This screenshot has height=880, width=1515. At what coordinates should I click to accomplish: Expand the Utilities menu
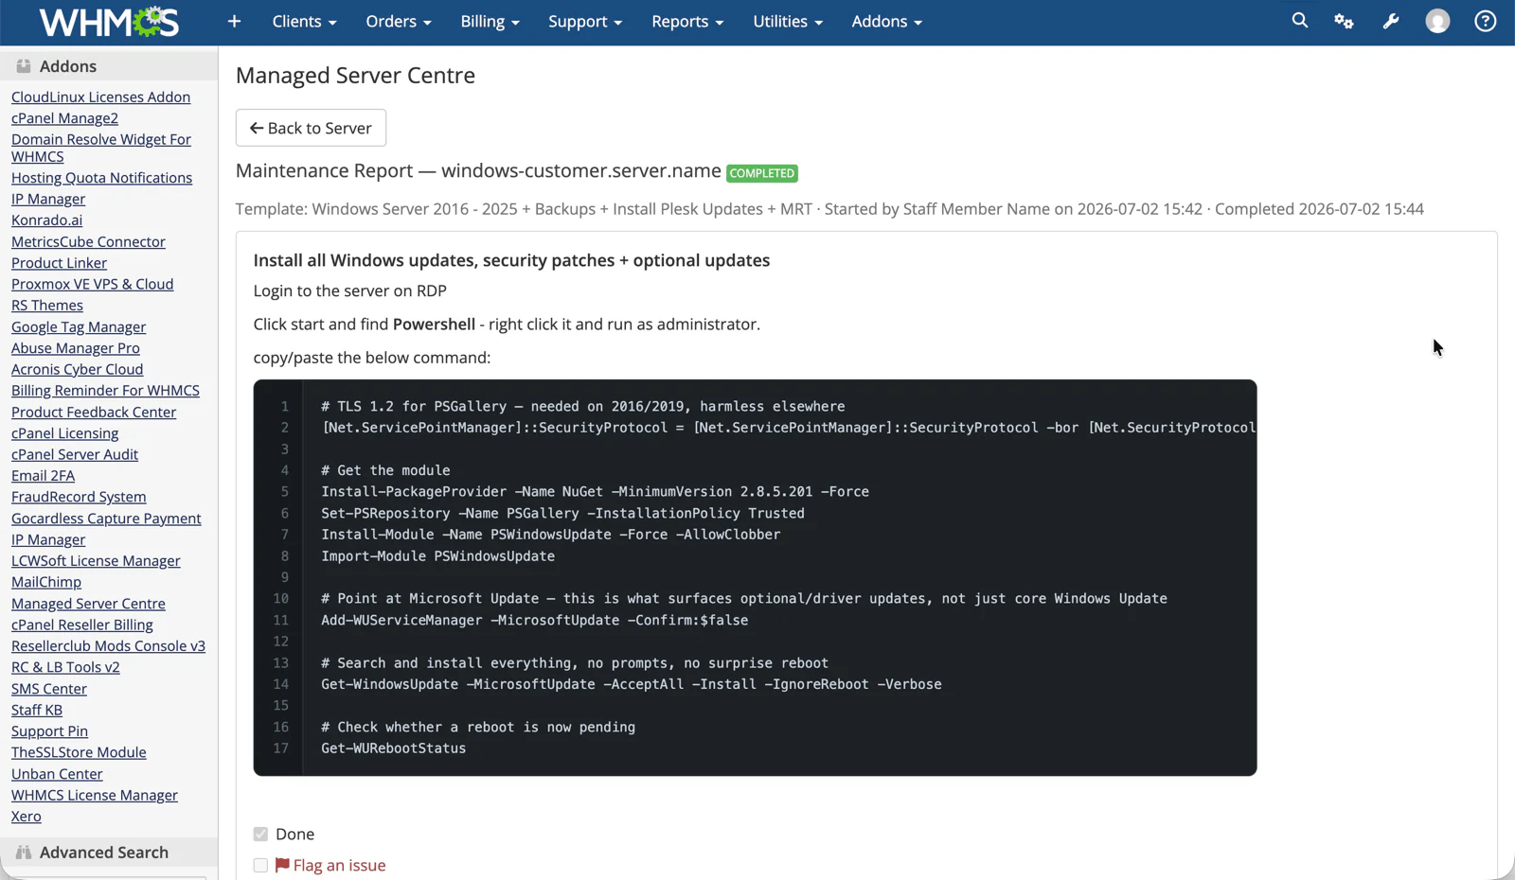click(x=788, y=22)
